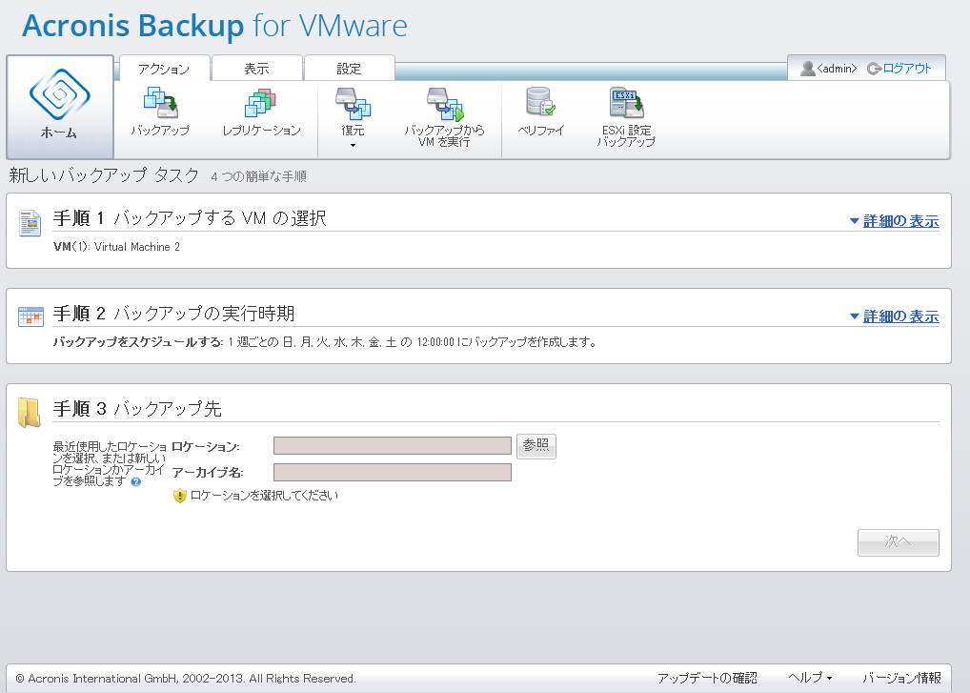
Task: Expand Step 2 schedule details (詳細の表示)
Action: click(894, 316)
